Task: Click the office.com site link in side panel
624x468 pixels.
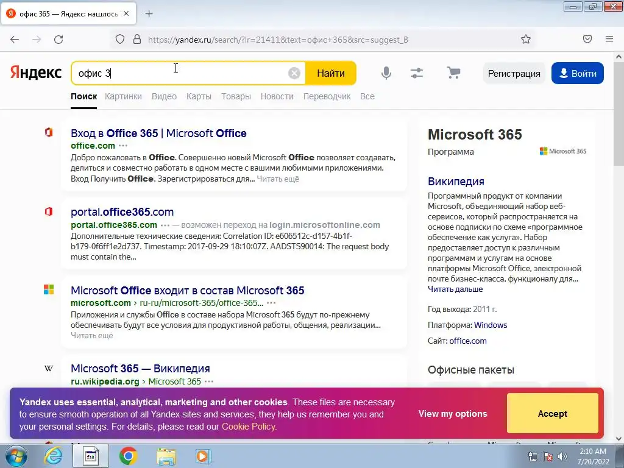Action: tap(468, 341)
